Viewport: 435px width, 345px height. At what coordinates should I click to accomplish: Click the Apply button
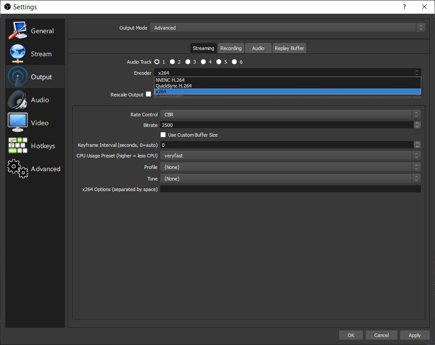click(x=414, y=335)
